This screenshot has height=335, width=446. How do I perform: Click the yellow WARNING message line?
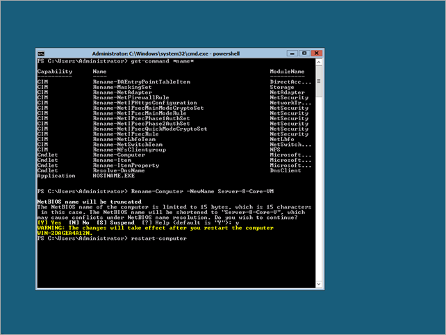(156, 228)
